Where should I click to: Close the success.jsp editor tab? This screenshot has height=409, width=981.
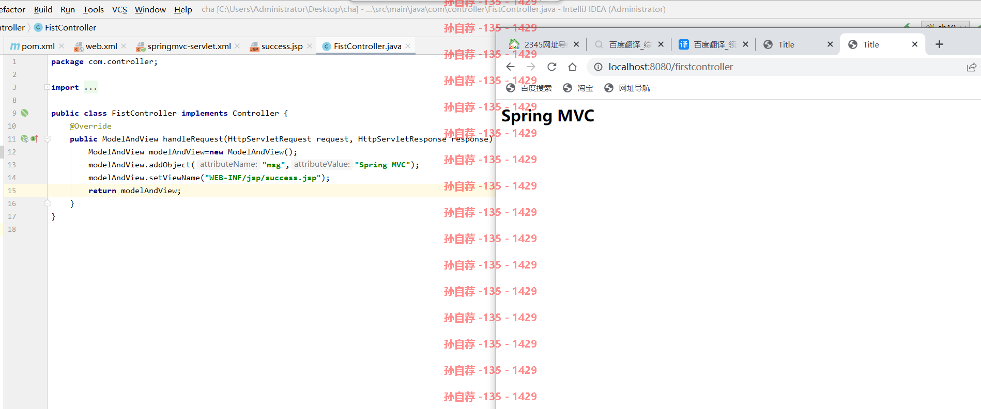[x=310, y=46]
